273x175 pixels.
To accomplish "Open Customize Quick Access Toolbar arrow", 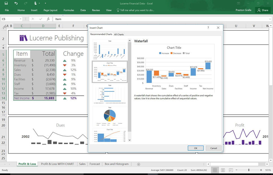I will 45,3.
